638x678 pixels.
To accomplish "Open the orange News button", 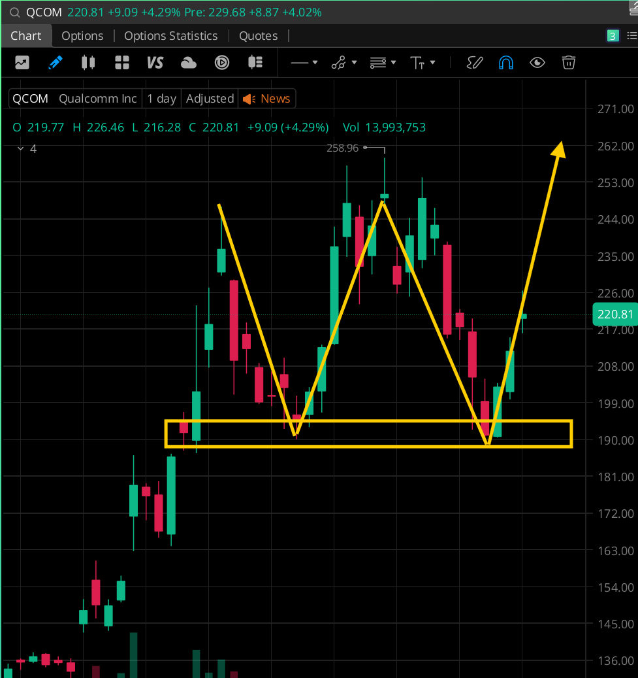I will coord(266,99).
